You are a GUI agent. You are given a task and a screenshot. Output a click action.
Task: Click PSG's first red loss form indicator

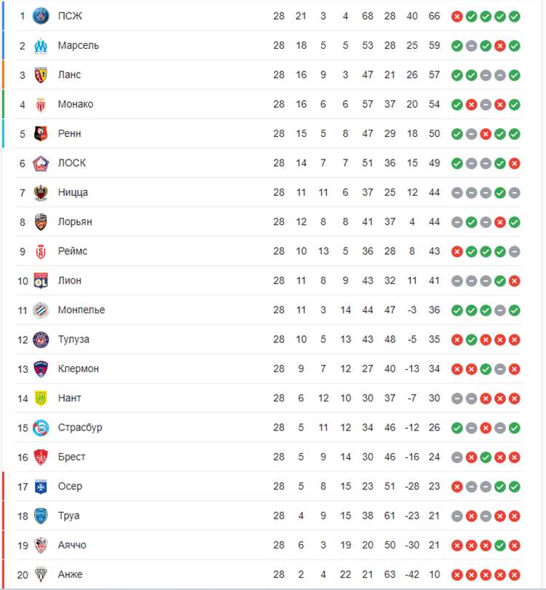pos(457,17)
